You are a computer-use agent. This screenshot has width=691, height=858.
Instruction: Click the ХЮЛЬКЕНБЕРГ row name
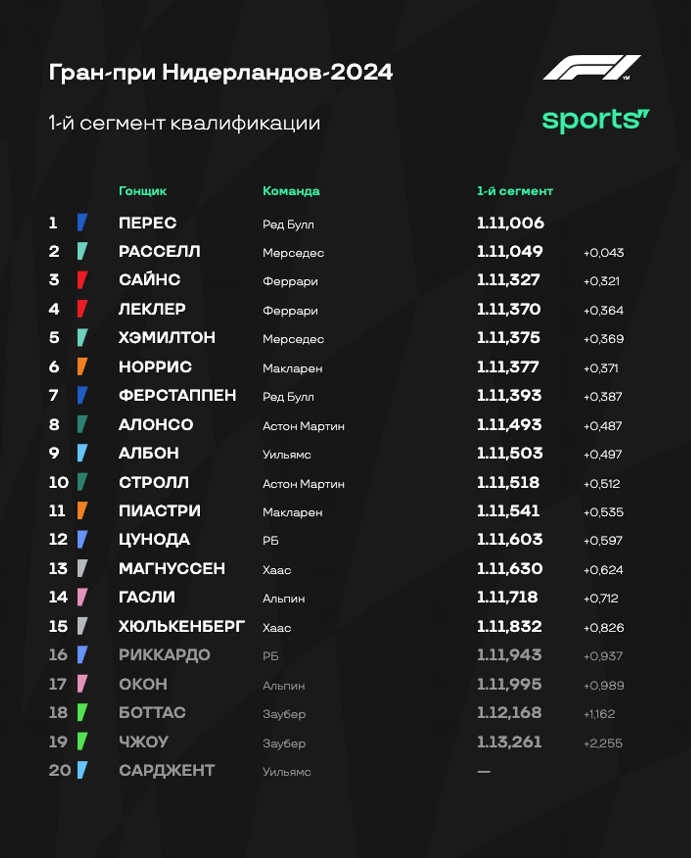182,626
